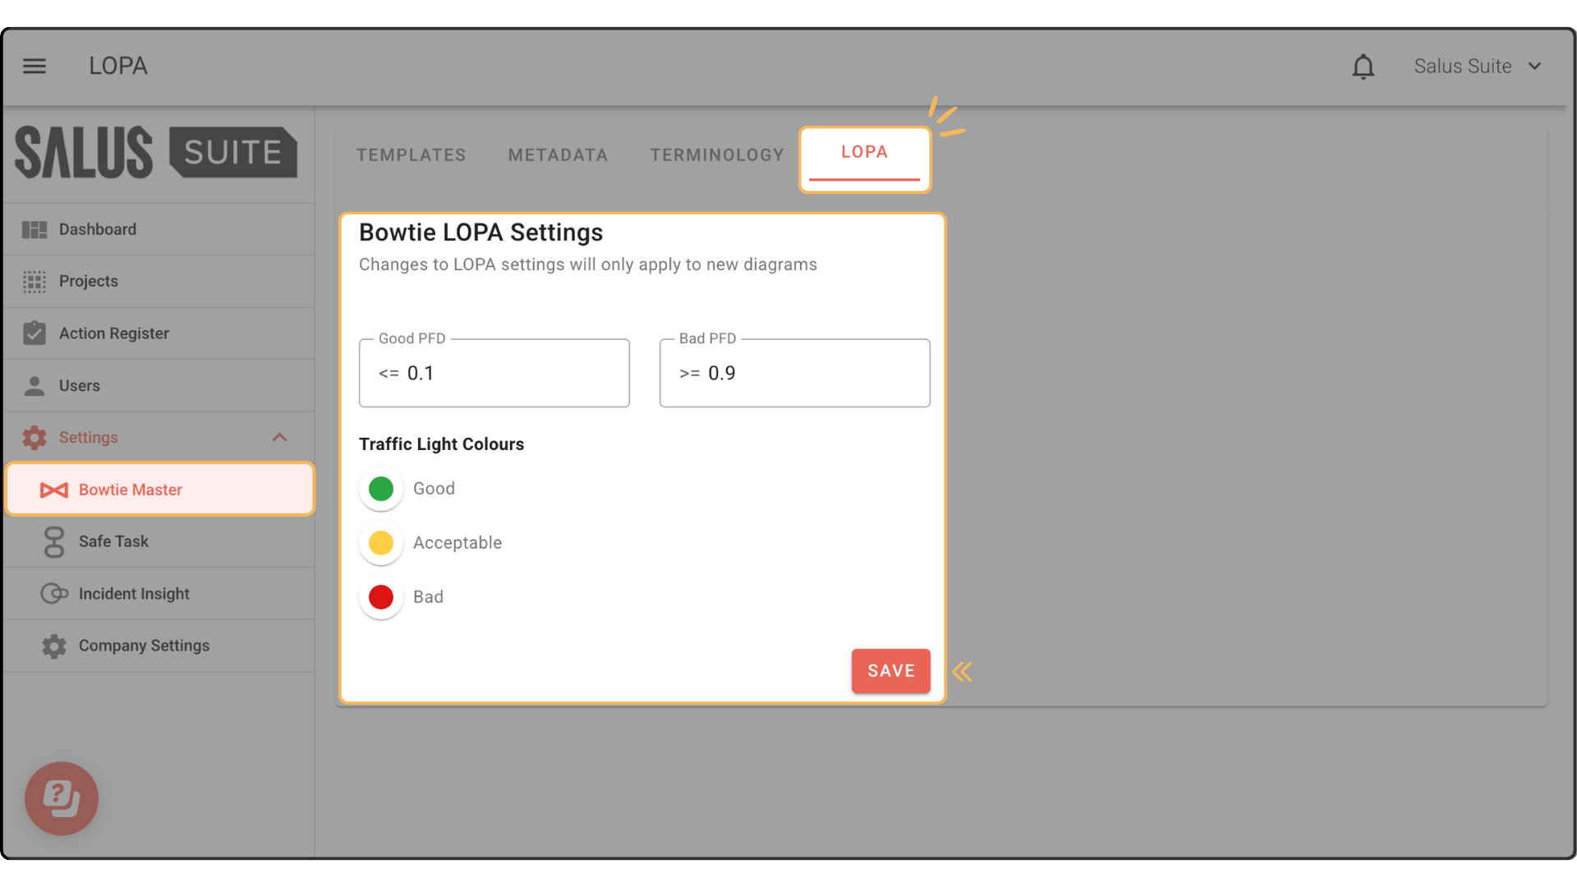Click the Good PFD input field

[494, 373]
